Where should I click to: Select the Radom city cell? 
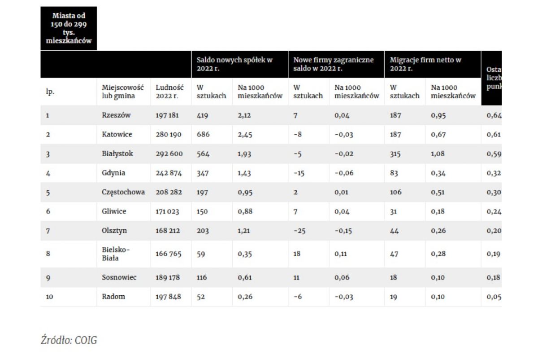pos(113,297)
